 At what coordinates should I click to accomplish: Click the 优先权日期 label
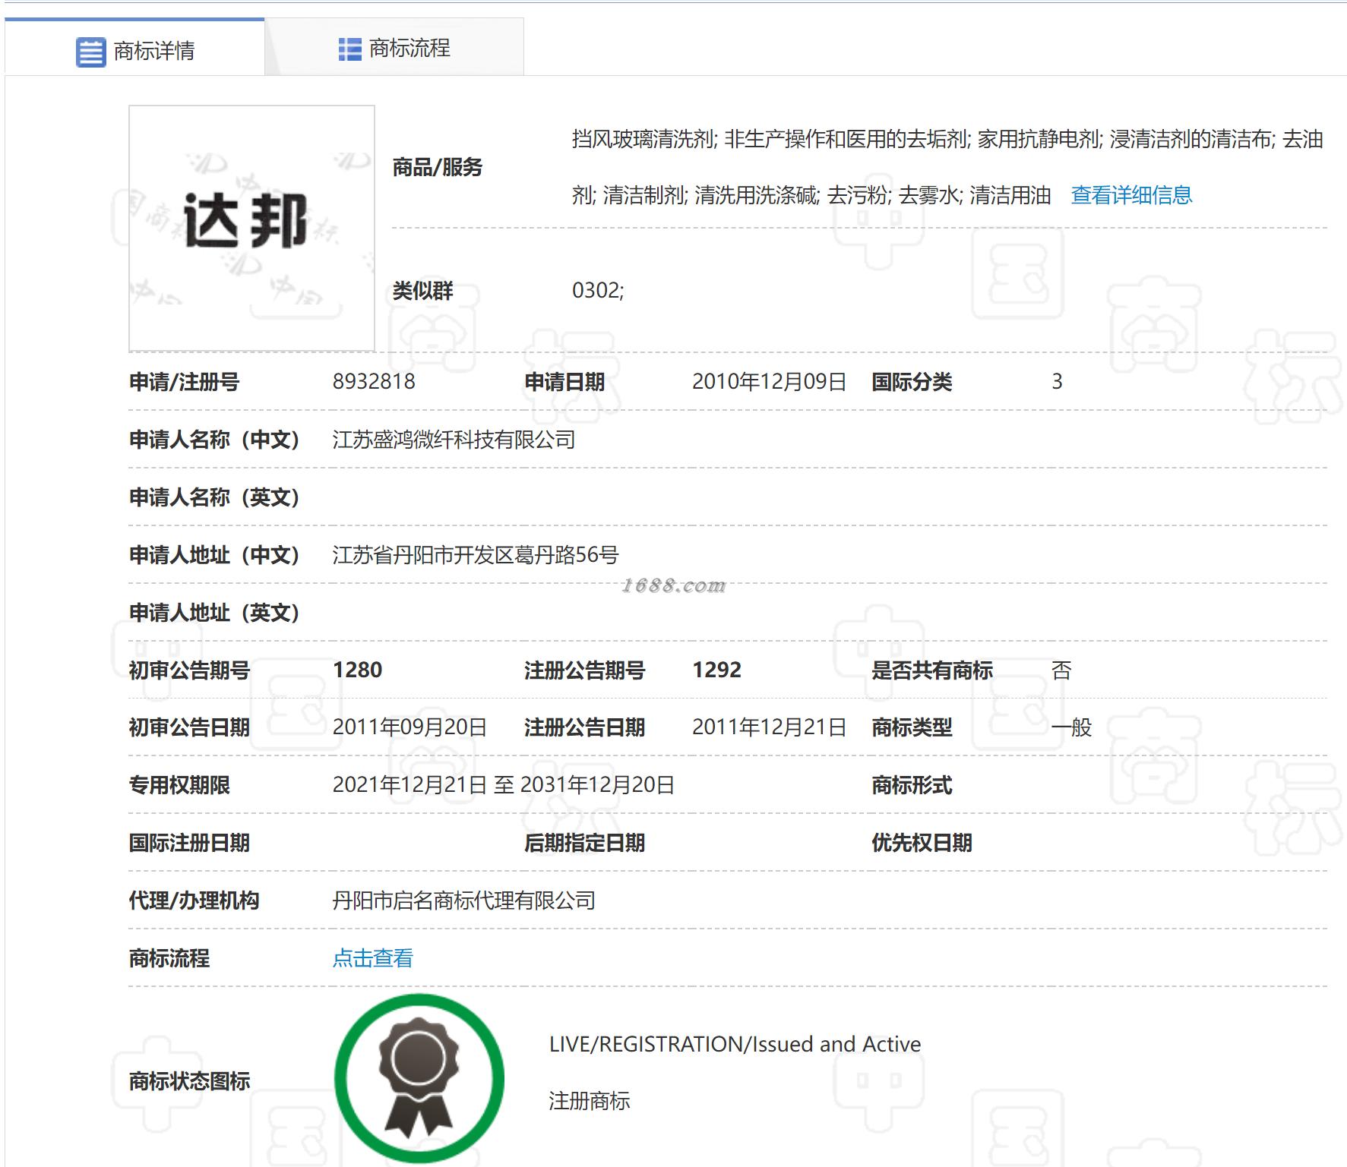[922, 843]
